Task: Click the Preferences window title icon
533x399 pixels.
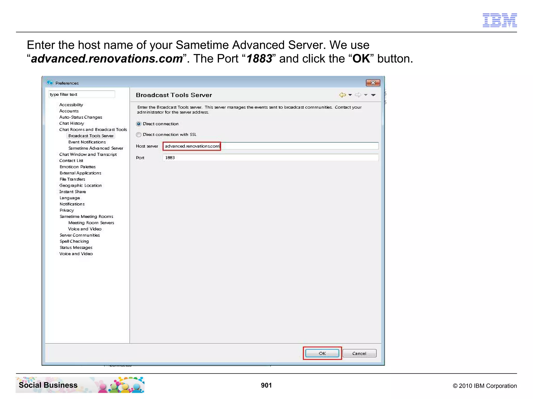Action: (50, 83)
